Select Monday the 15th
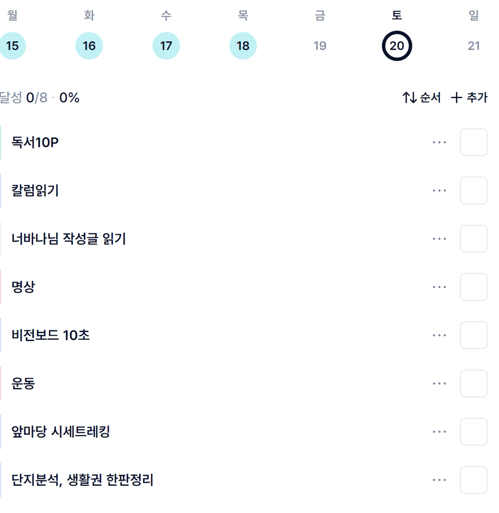This screenshot has height=513, width=499. point(12,46)
